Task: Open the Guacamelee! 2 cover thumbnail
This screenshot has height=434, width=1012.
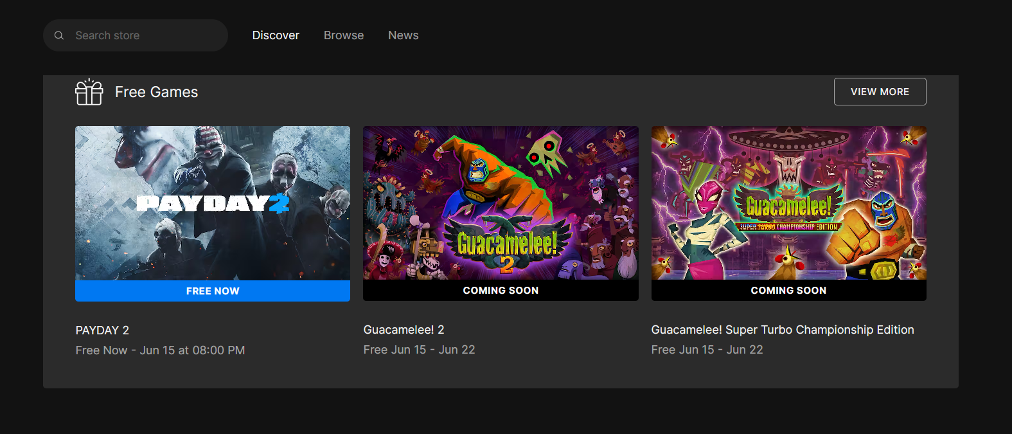Action: (x=501, y=203)
